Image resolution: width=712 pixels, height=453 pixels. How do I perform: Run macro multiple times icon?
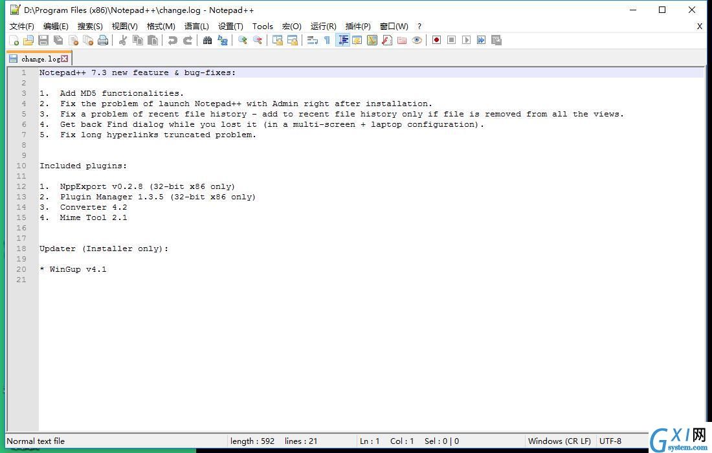coord(482,40)
